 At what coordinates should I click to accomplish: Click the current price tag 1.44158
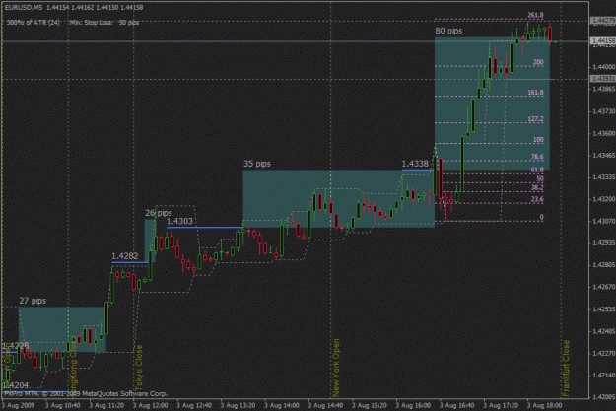(x=603, y=40)
